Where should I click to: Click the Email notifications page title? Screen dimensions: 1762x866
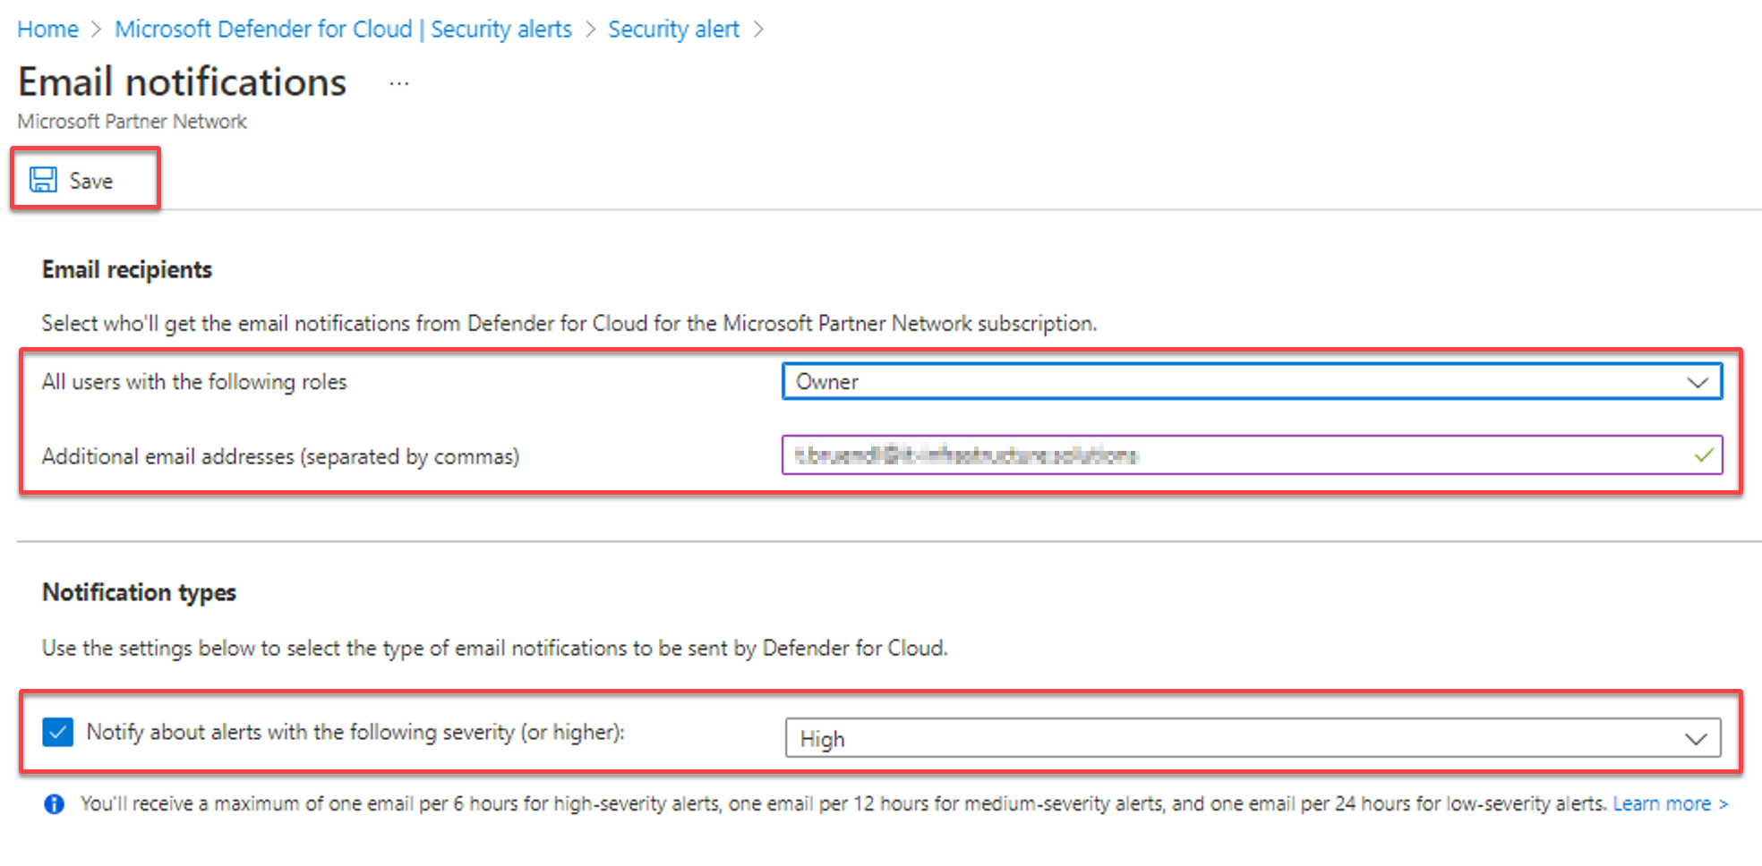pyautogui.click(x=182, y=82)
